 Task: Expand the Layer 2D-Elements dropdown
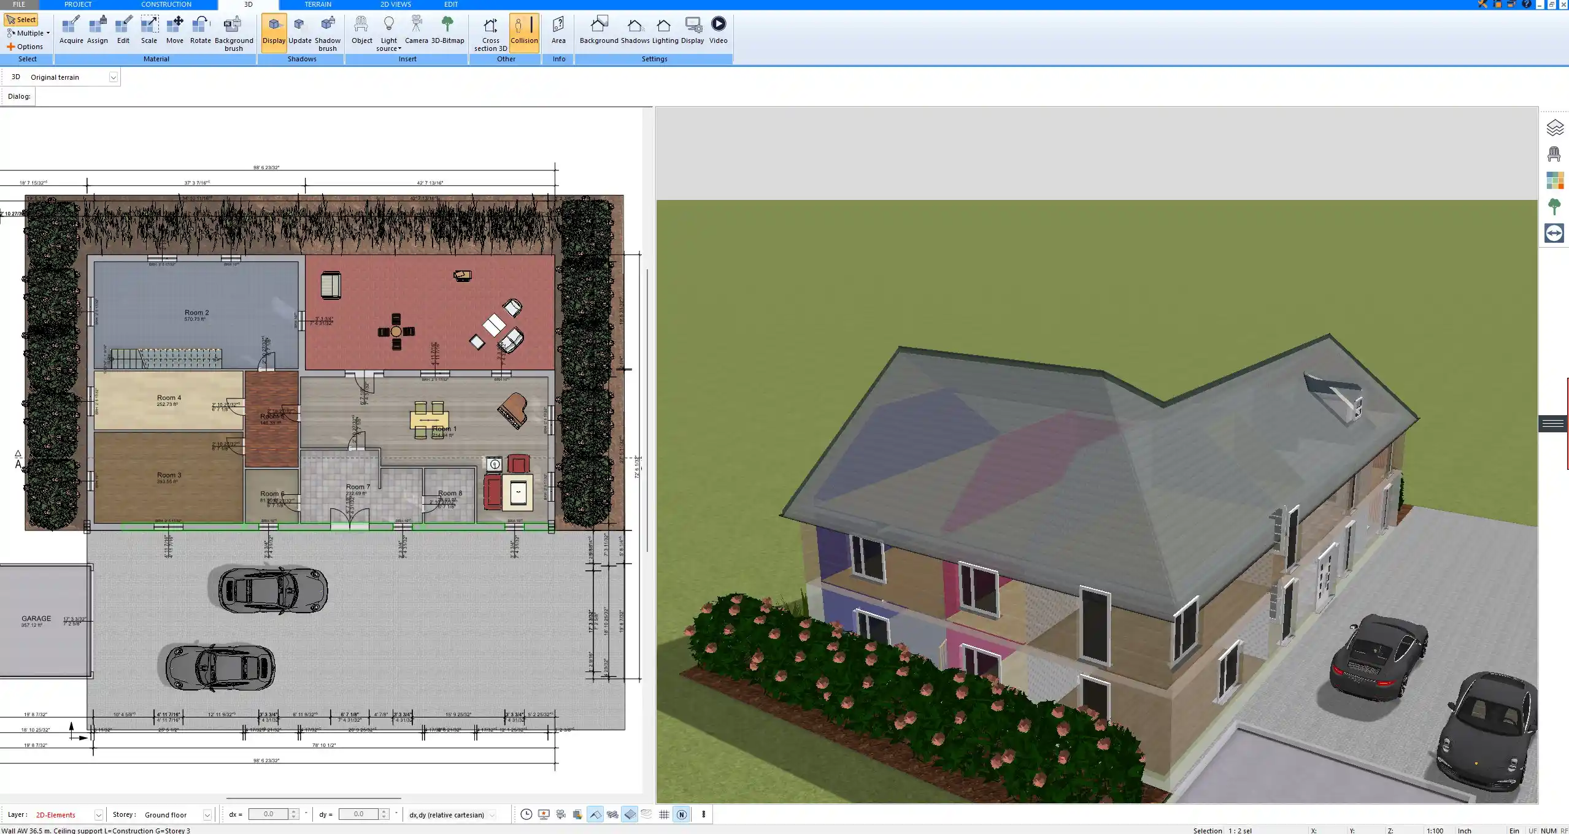[98, 815]
